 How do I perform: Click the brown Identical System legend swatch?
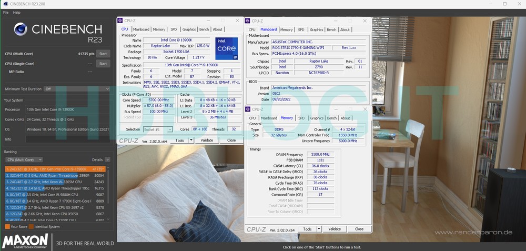(x=31, y=227)
